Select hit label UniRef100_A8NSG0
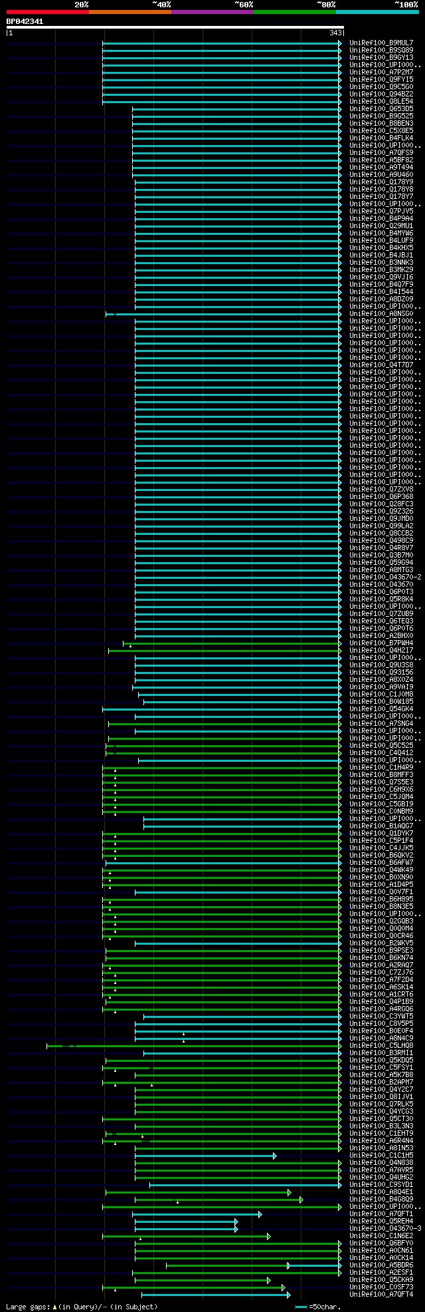Viewport: 425px width, 1312px height. pos(381,314)
